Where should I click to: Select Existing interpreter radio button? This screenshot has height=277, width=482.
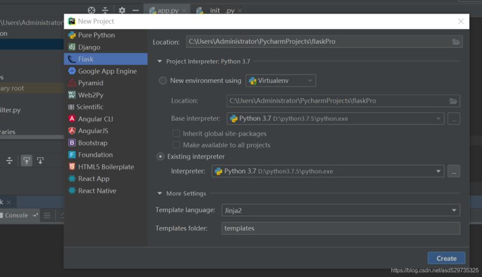coord(160,157)
